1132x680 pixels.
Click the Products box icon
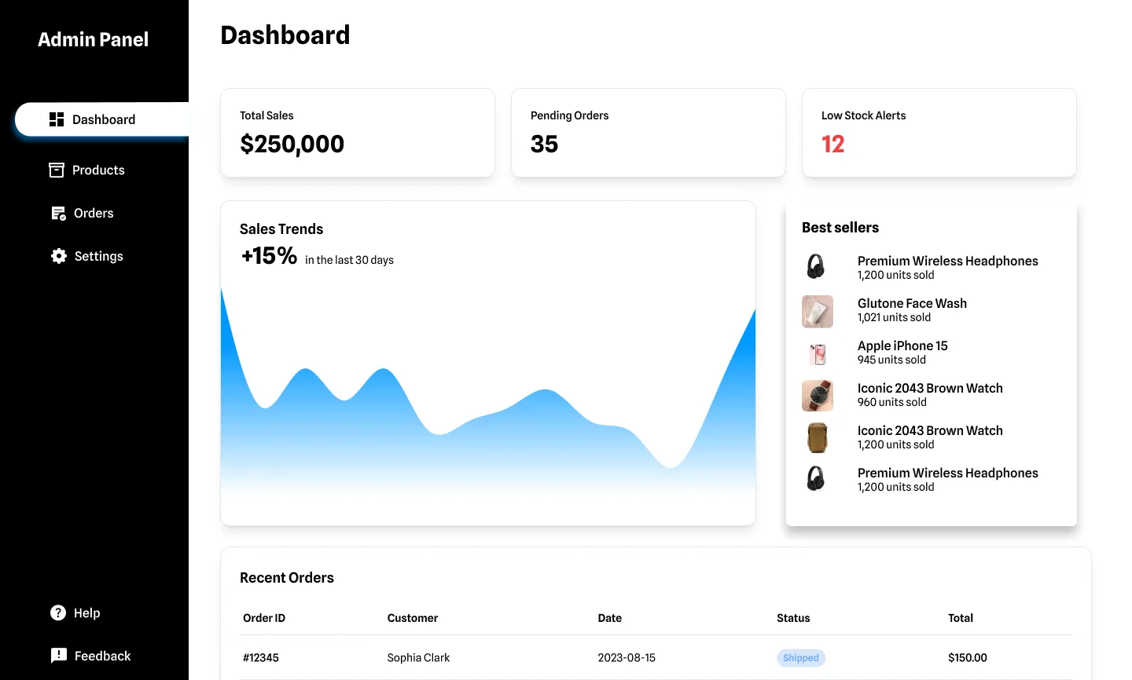[x=57, y=170]
